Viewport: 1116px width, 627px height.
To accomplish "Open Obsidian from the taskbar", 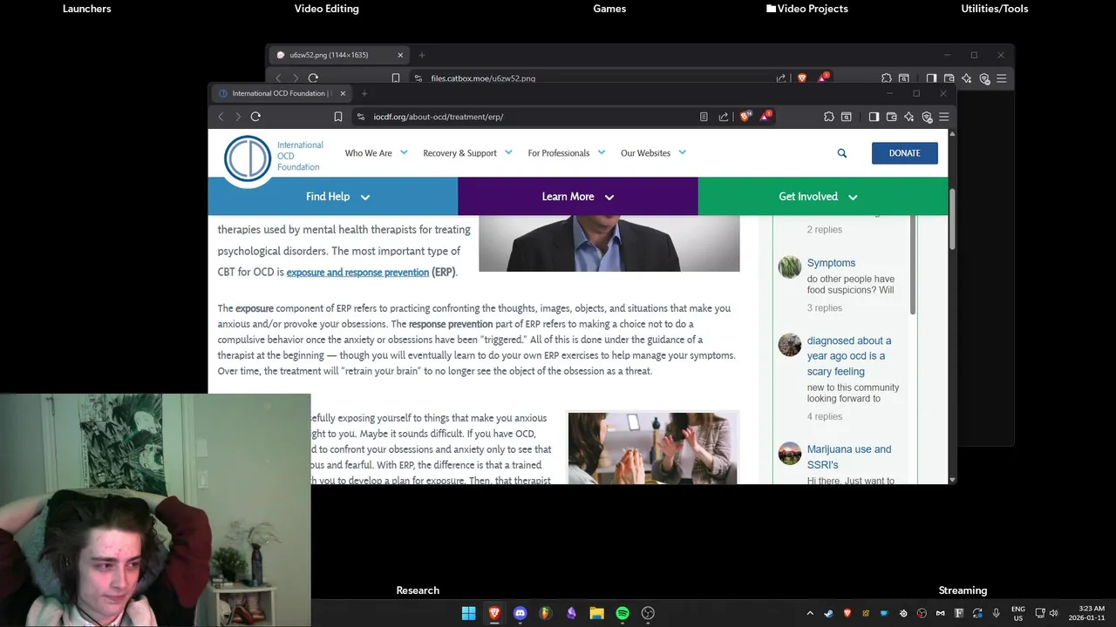I will coord(571,613).
